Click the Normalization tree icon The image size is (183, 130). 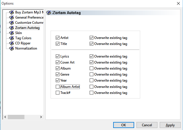click(11, 48)
